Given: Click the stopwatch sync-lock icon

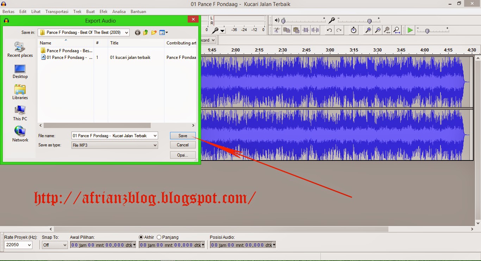Looking at the screenshot, I should click(354, 30).
